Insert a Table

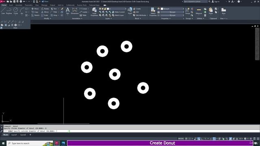click(83, 15)
